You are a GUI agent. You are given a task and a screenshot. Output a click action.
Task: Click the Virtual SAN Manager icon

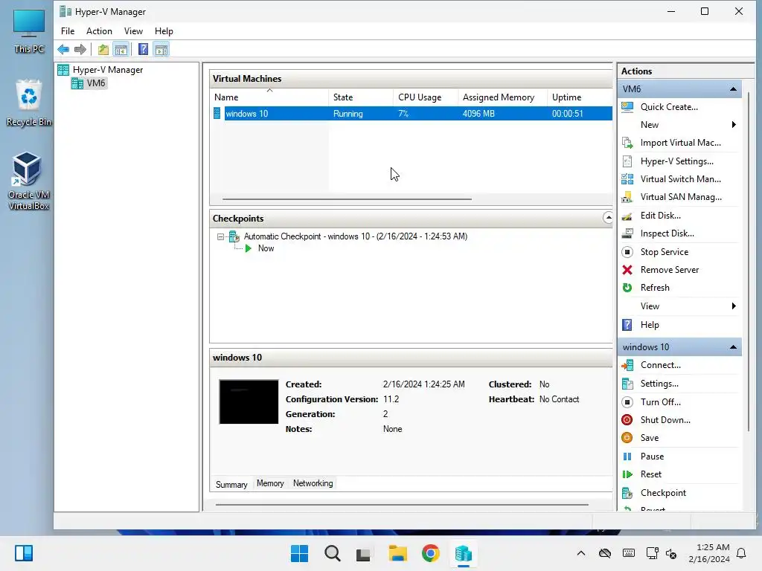coord(627,197)
